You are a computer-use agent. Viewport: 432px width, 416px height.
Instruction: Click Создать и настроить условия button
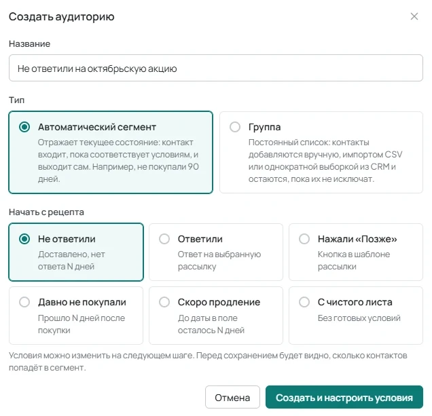pos(344,397)
